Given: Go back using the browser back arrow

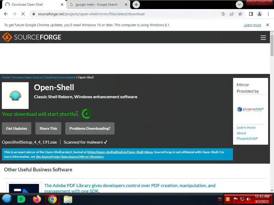Looking at the screenshot, I should pos(6,14).
